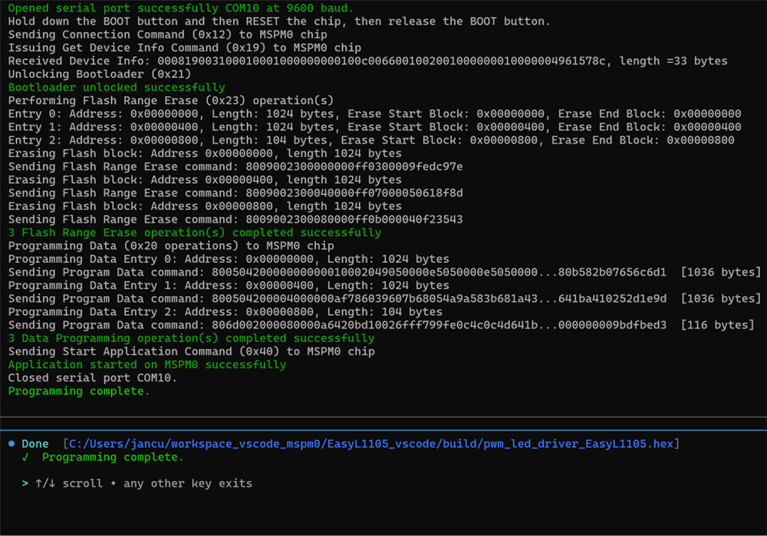Click 'Opened serial port successfully COM10' line

[180, 8]
